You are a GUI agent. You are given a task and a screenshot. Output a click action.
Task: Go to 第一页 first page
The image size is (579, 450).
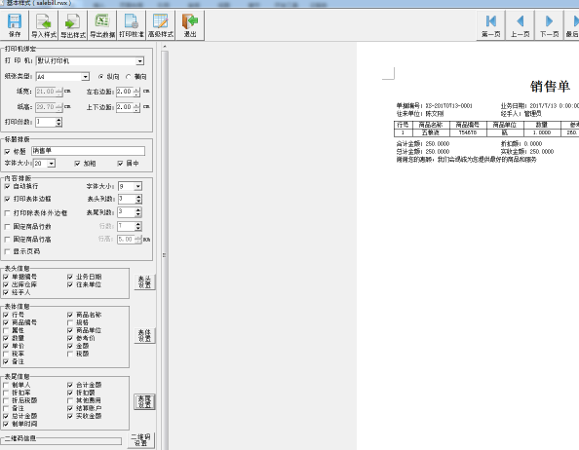pyautogui.click(x=490, y=25)
